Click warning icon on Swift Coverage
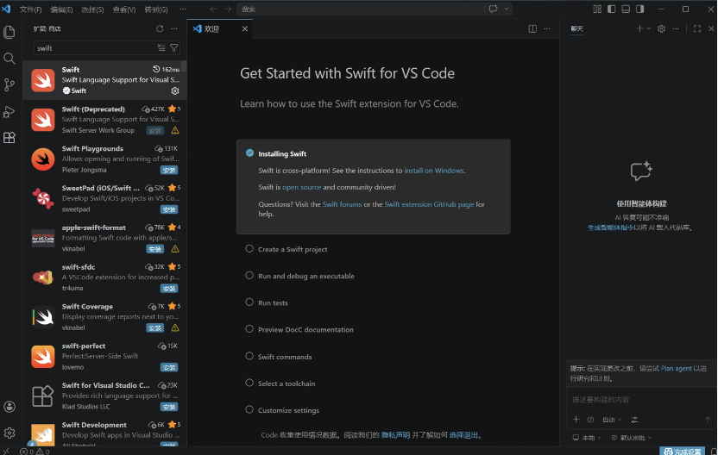The height and width of the screenshot is (455, 718). click(x=175, y=327)
